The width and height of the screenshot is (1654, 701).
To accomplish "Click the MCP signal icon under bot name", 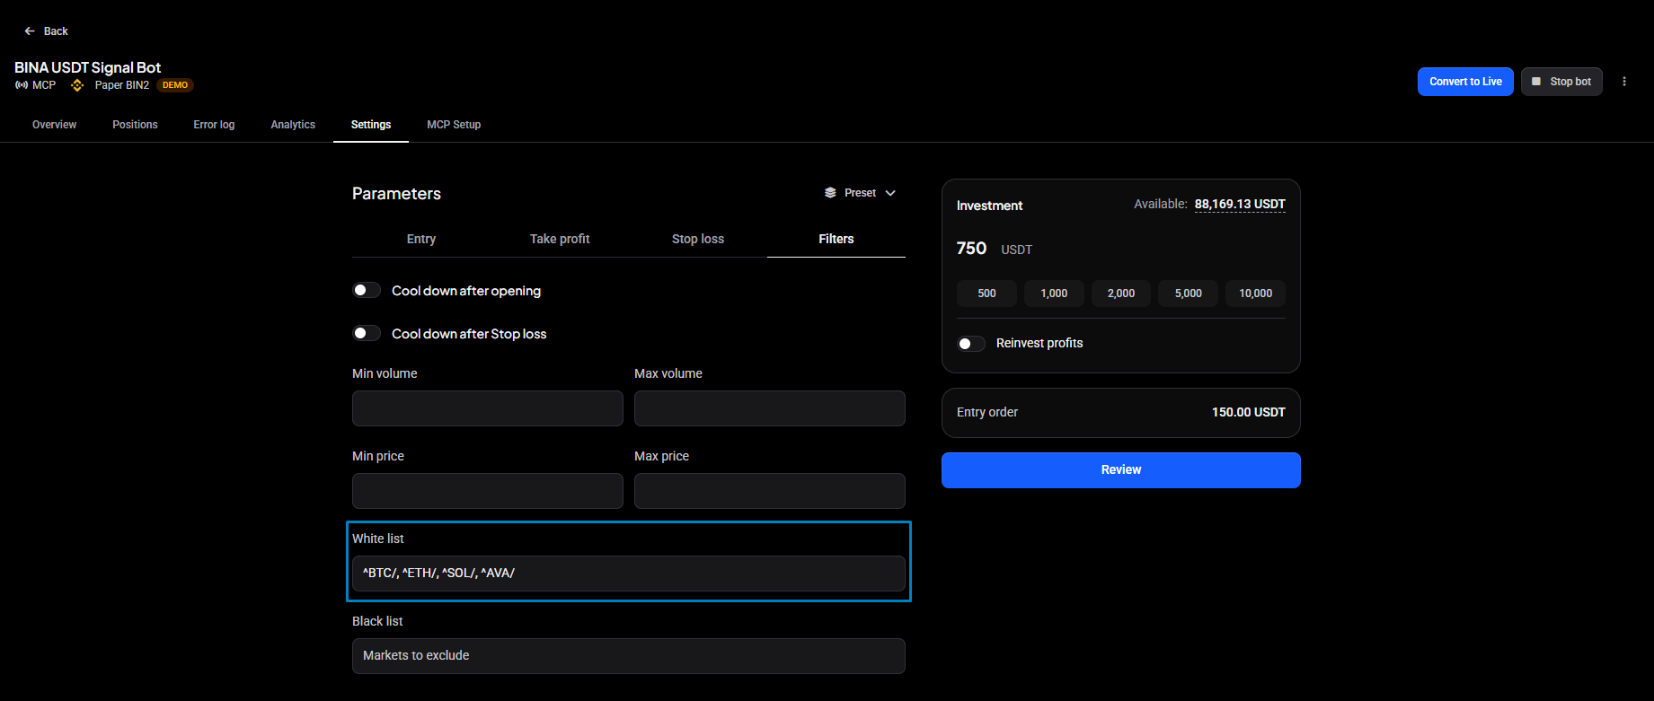I will [x=22, y=85].
